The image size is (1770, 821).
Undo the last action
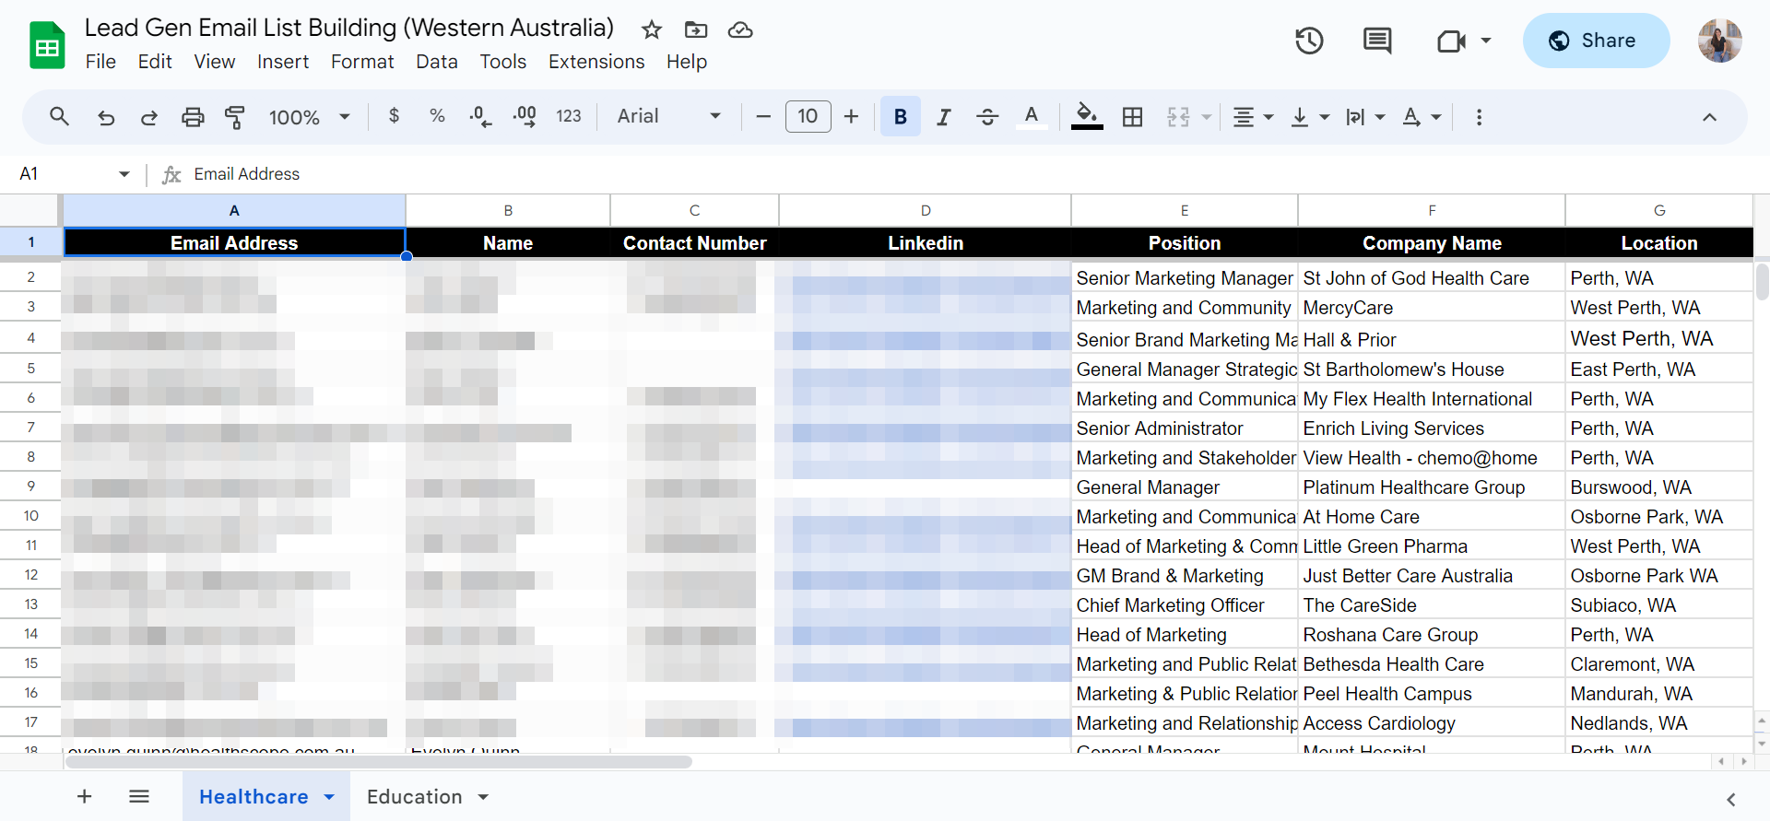click(x=106, y=117)
